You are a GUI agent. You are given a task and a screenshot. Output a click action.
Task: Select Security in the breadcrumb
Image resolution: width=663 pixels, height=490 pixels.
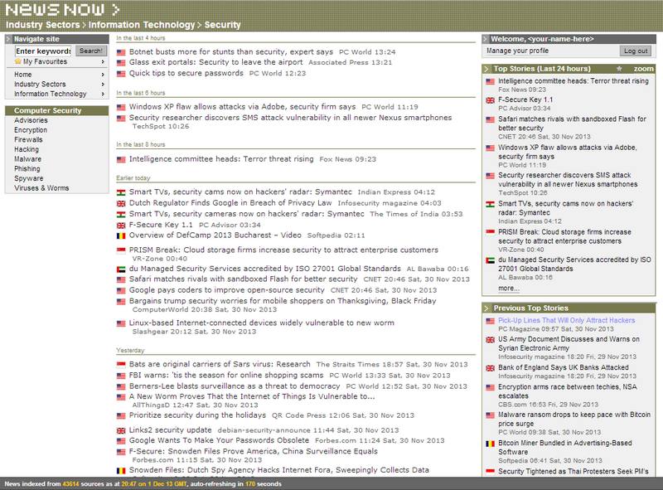pyautogui.click(x=222, y=25)
